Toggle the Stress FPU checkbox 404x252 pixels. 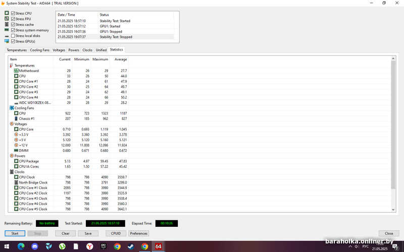click(x=13, y=19)
